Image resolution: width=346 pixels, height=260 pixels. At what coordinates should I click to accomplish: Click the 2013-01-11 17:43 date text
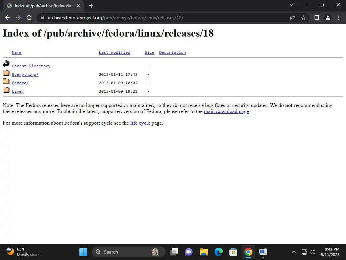(x=118, y=74)
